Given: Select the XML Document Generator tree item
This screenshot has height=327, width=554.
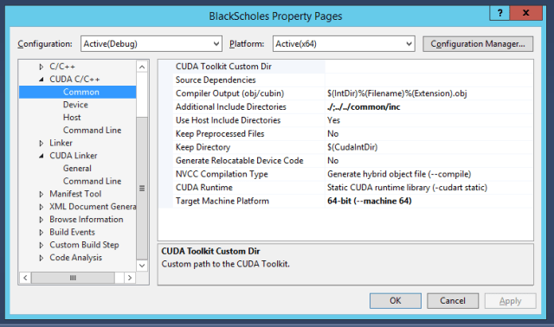Looking at the screenshot, I should [93, 206].
